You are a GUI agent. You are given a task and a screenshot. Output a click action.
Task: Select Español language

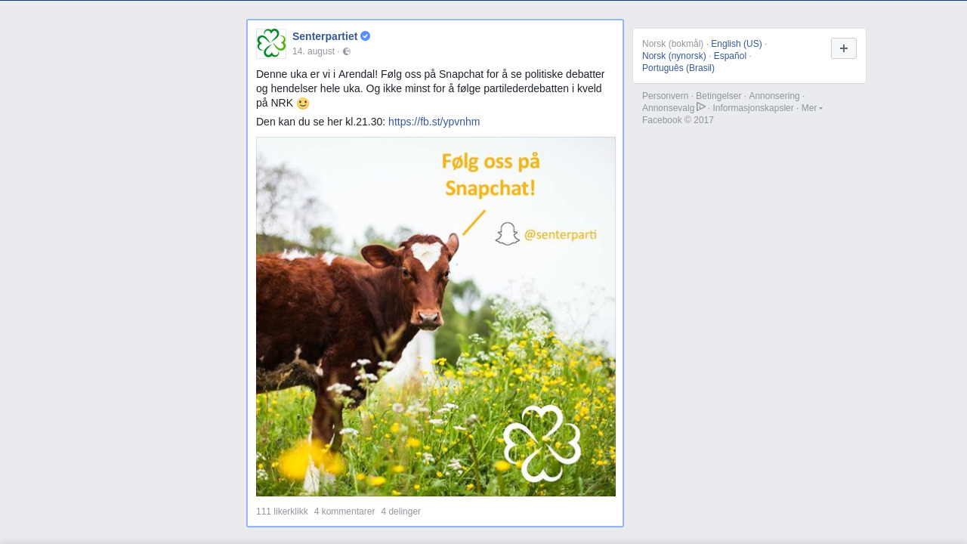[730, 56]
